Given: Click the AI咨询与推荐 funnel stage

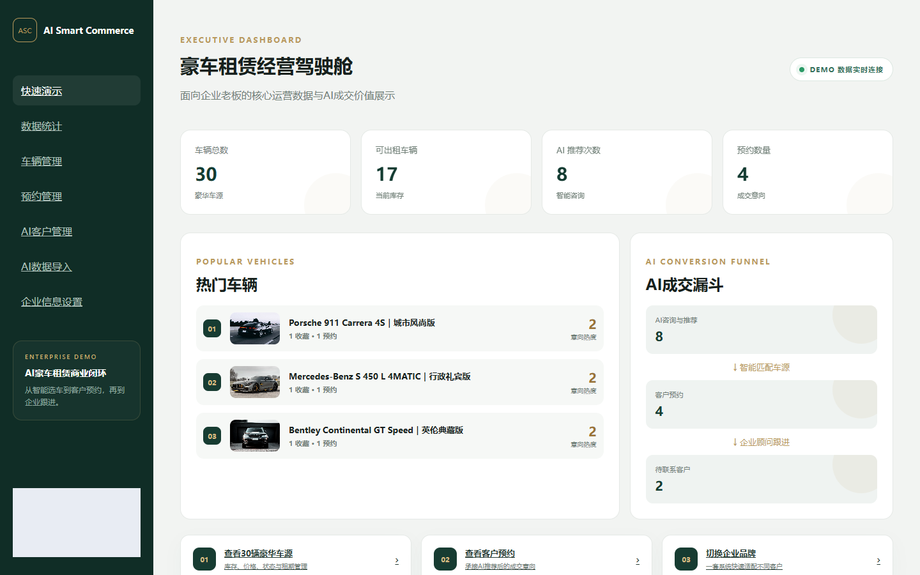Looking at the screenshot, I should pyautogui.click(x=762, y=330).
